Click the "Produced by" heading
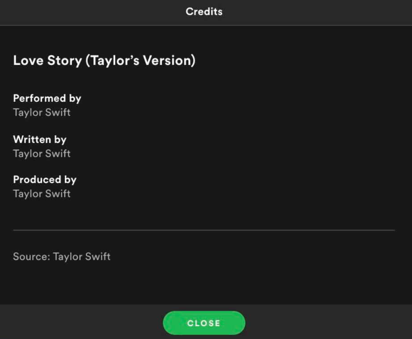 tap(45, 180)
